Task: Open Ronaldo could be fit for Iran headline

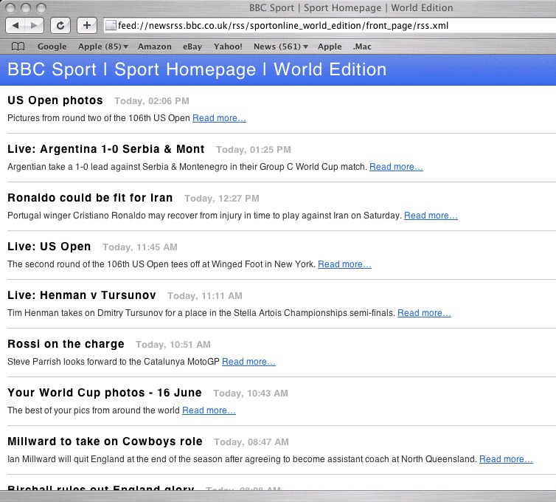Action: pyautogui.click(x=90, y=198)
